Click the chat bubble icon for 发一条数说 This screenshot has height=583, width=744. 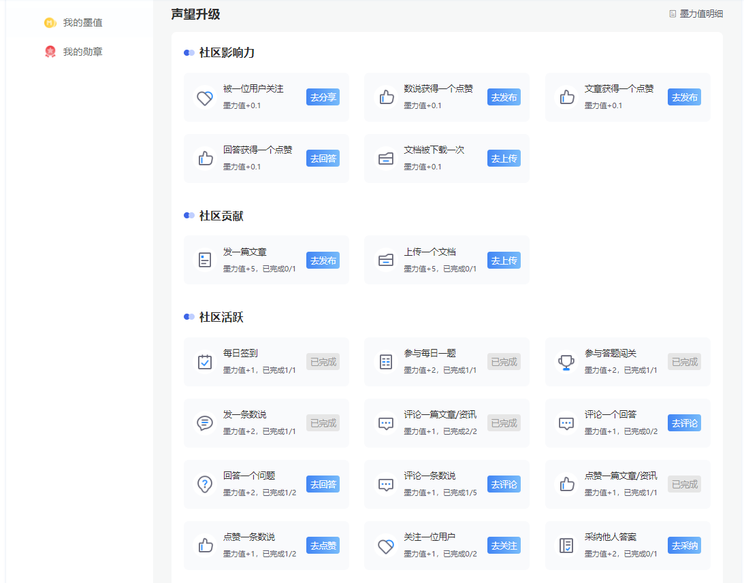(205, 423)
